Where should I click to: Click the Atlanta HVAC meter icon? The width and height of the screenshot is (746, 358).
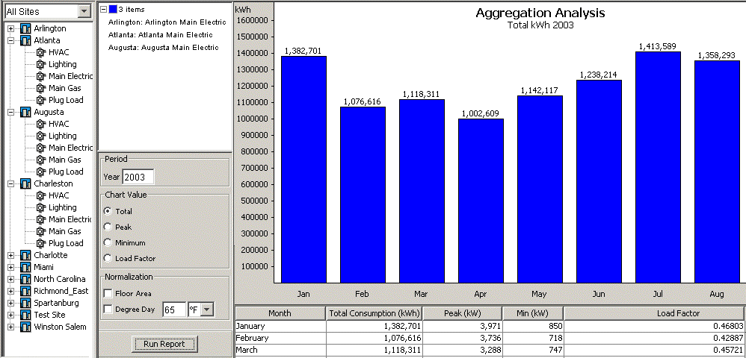click(x=40, y=52)
